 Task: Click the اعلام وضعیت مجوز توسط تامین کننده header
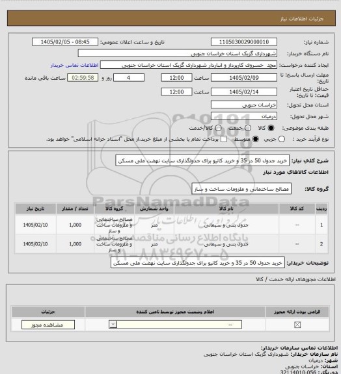coord(175,312)
